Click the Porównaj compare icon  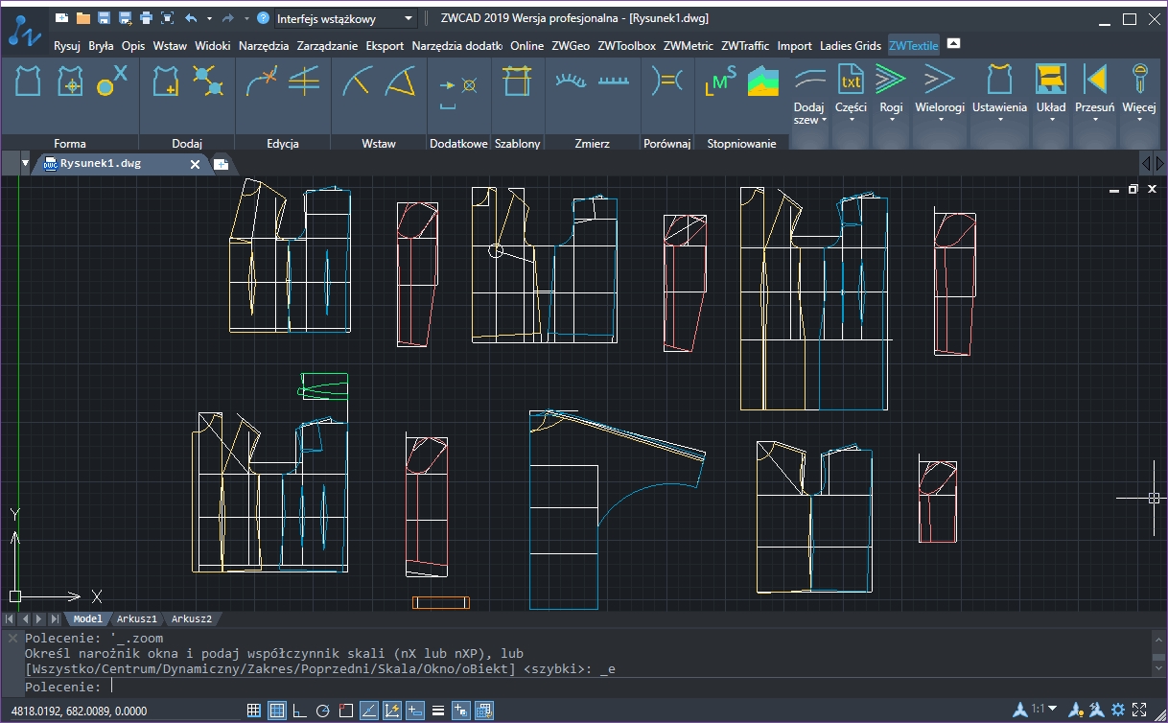coord(666,82)
